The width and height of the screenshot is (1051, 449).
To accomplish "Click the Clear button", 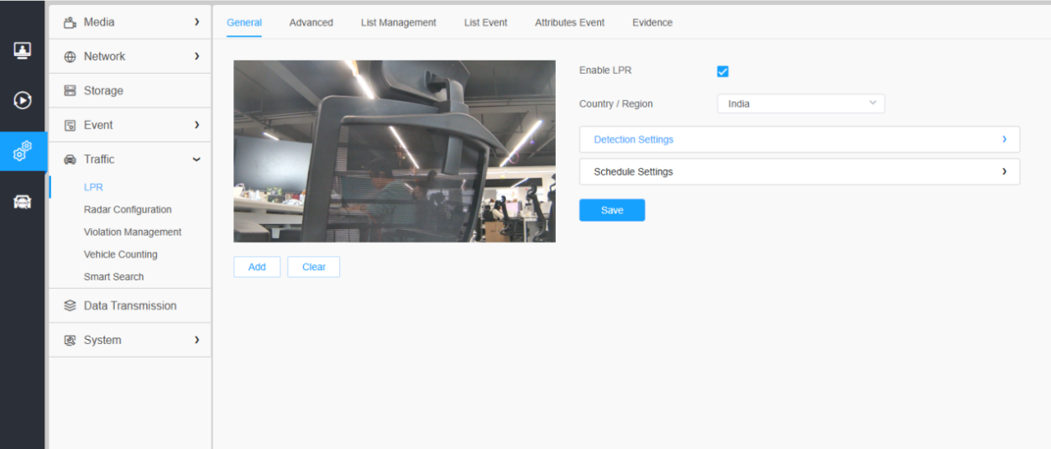I will pyautogui.click(x=314, y=267).
